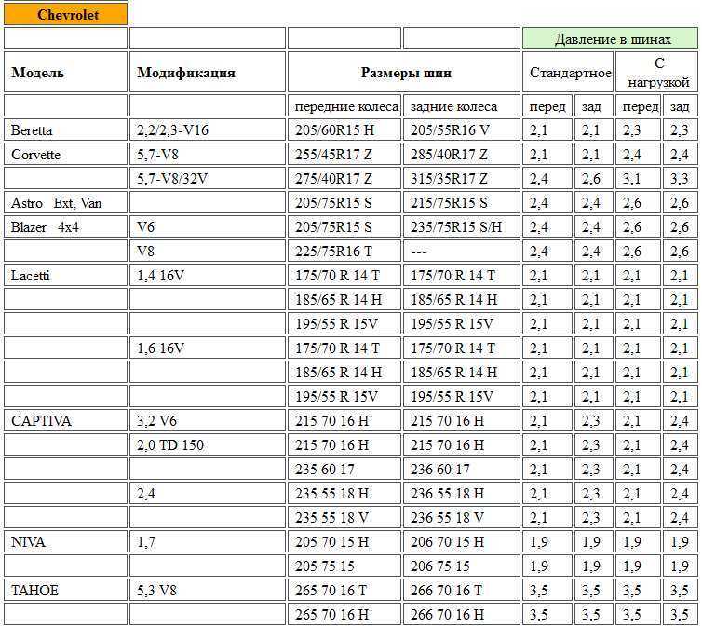The width and height of the screenshot is (702, 627).
Task: Select the TAHOE model cell
Action: click(x=65, y=591)
